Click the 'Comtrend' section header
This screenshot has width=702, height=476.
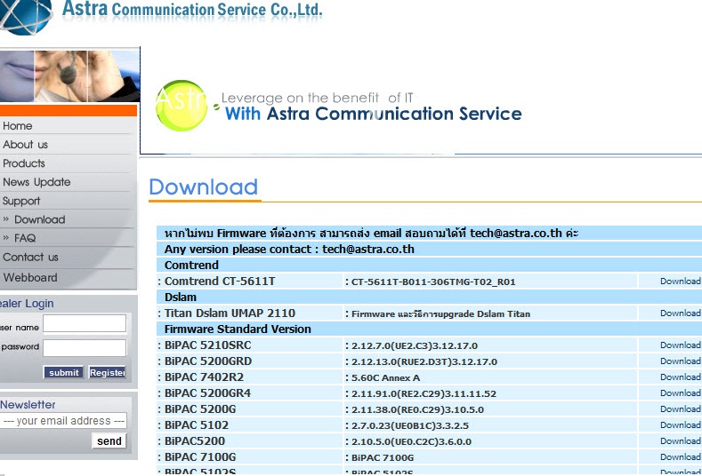pos(191,265)
